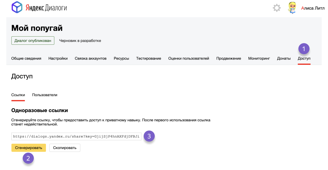Select the Ресурсы tab
The image size is (328, 170).
tap(121, 58)
